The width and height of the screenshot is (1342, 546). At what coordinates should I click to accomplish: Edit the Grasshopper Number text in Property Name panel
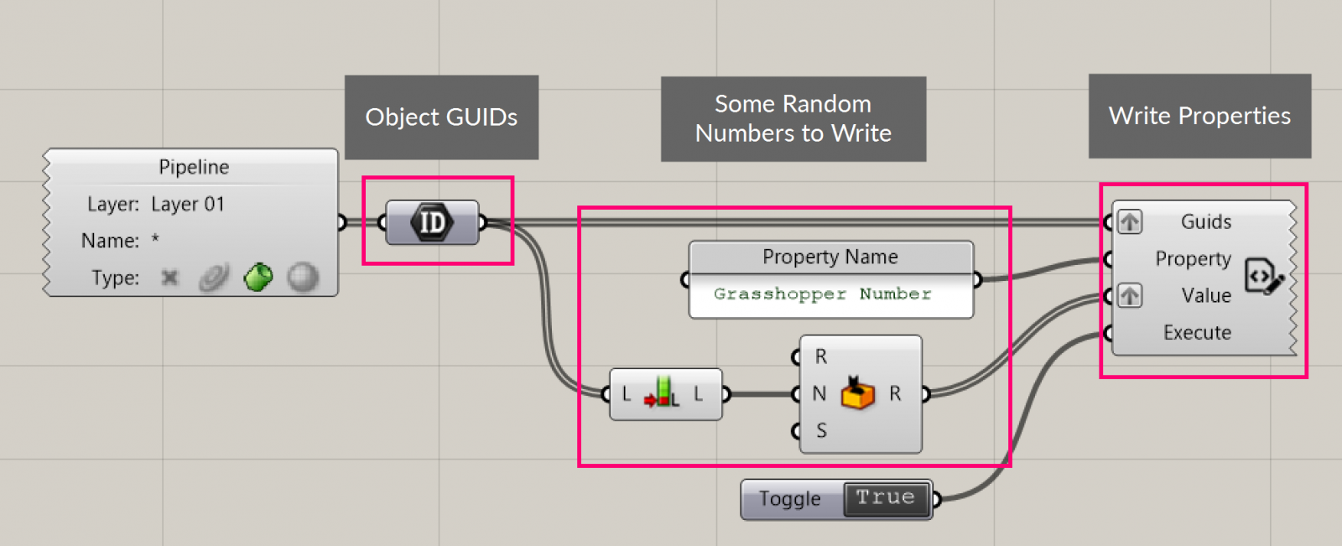point(830,294)
